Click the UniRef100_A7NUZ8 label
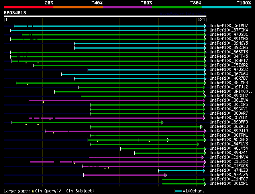The width and height of the screenshot is (255, 194). pyautogui.click(x=229, y=170)
